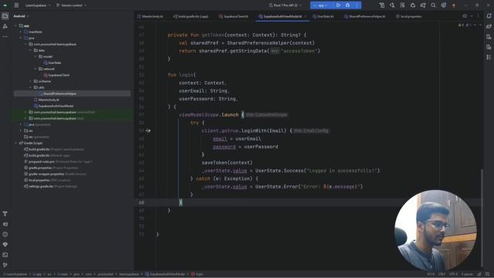Open the main hamburger menu
494x278 pixels.
16,5
